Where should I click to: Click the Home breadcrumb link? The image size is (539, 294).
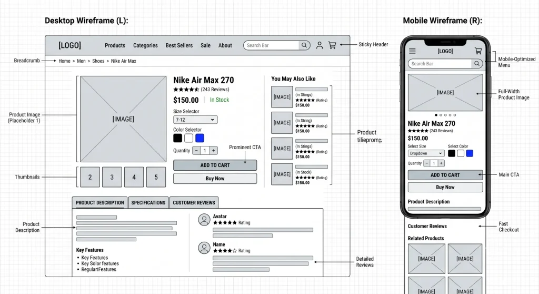point(64,61)
